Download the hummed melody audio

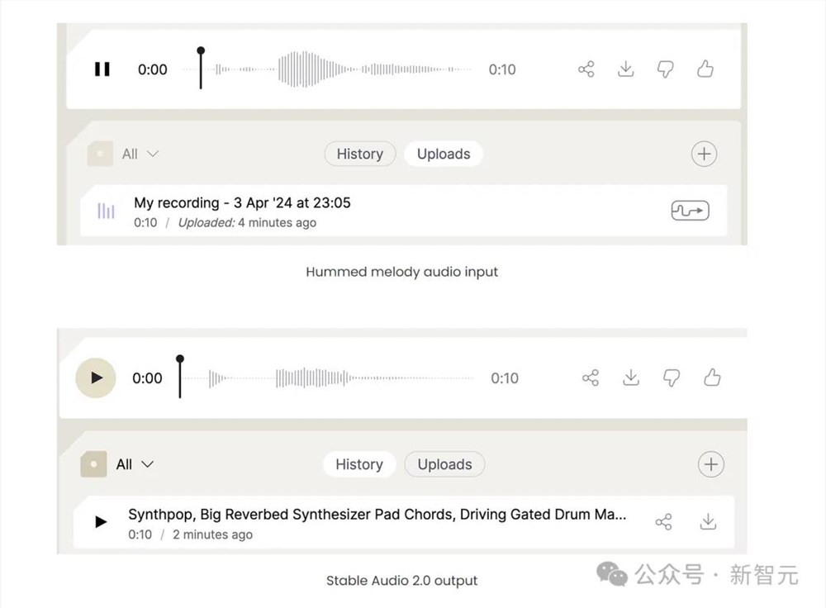point(626,69)
